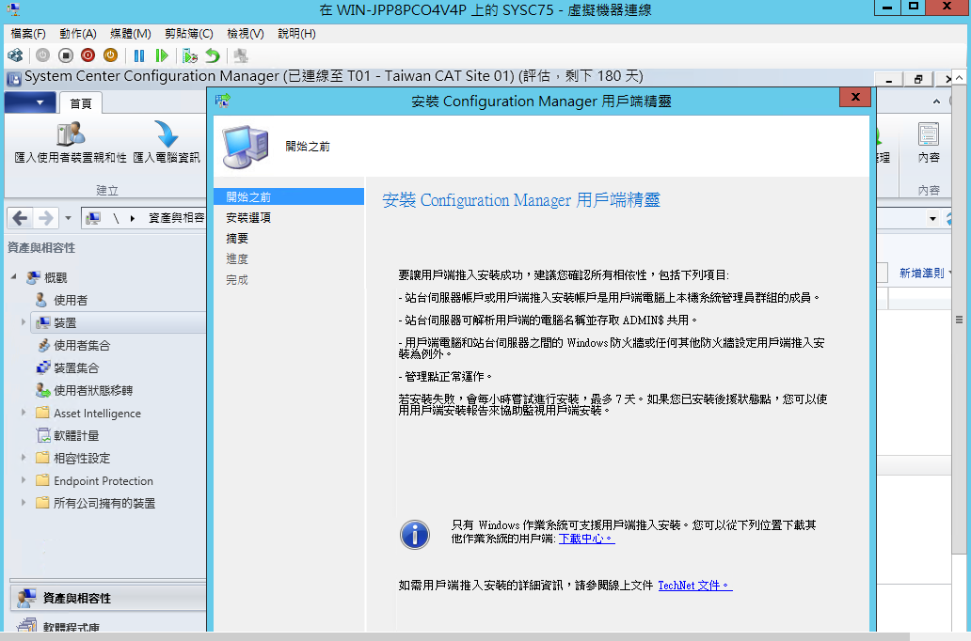
Task: Expand the 裝置 tree node
Action: (x=24, y=321)
